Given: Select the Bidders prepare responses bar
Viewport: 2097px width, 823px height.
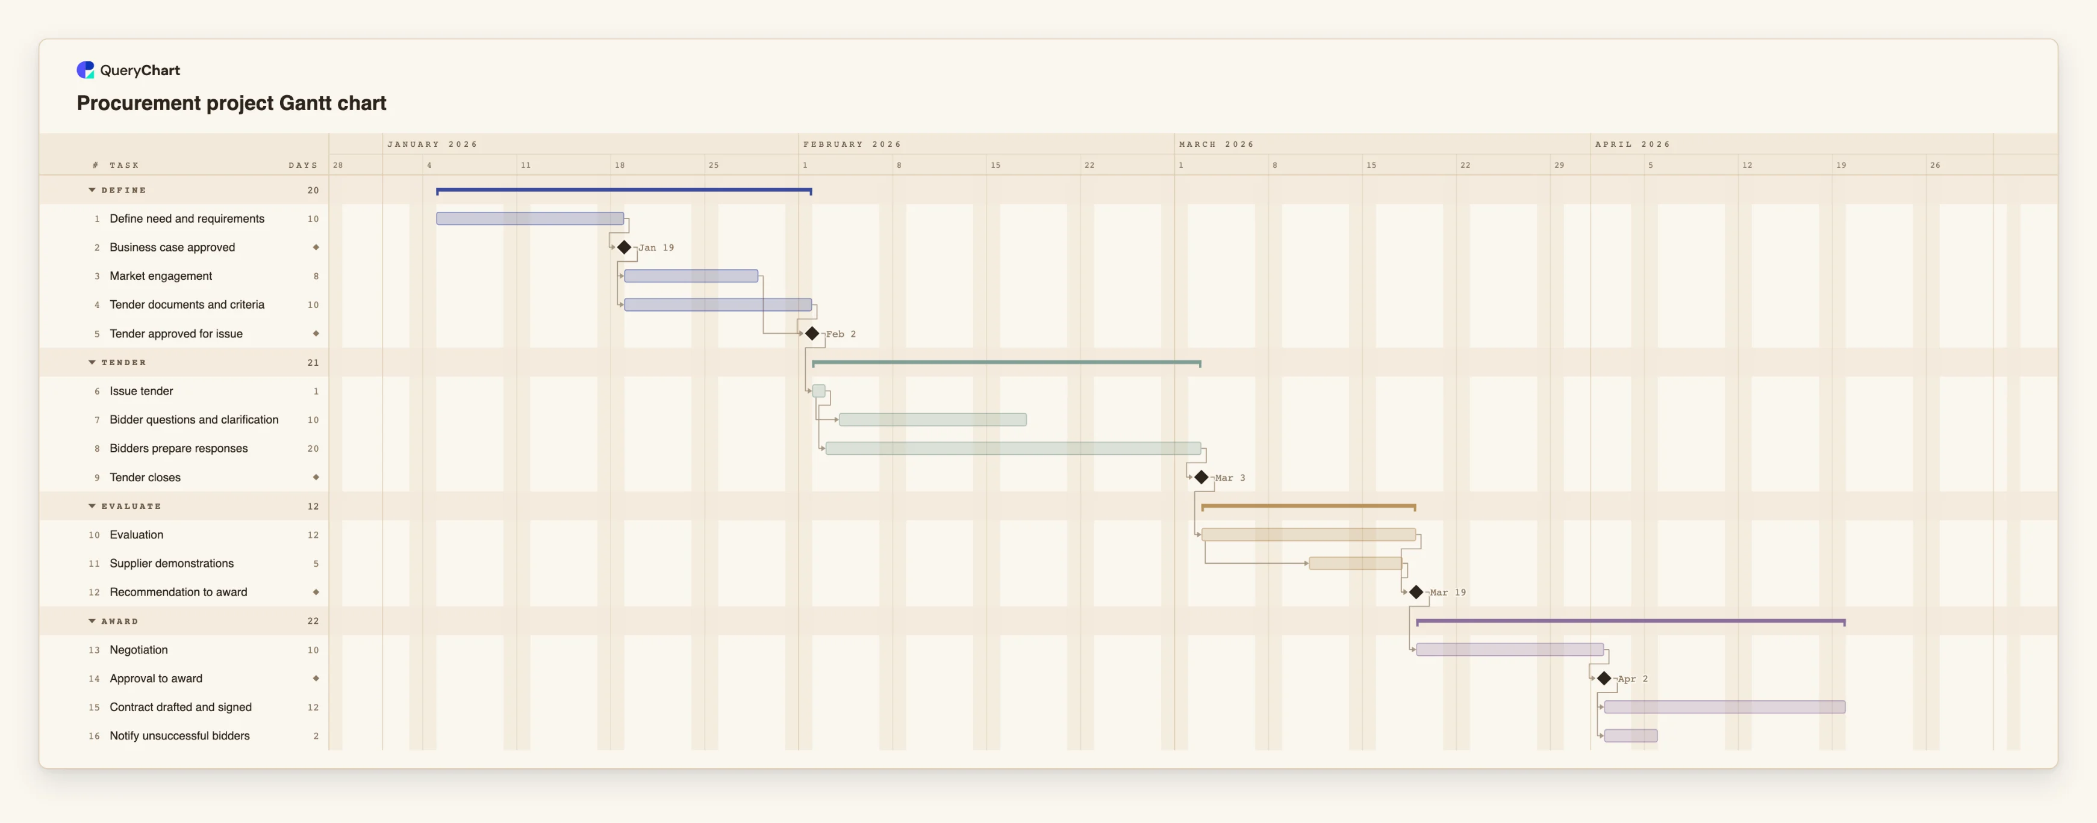Looking at the screenshot, I should tap(1014, 448).
